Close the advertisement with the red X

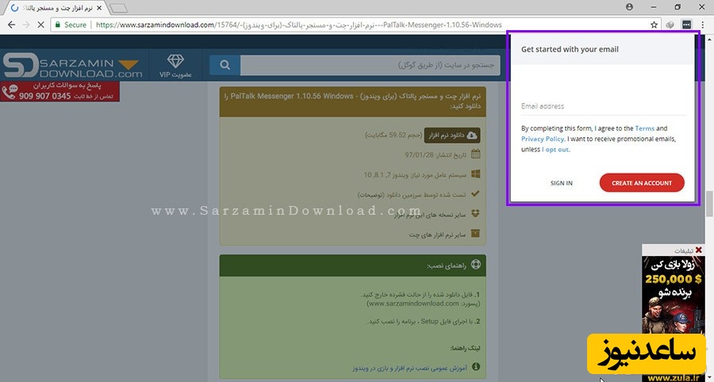[698, 250]
